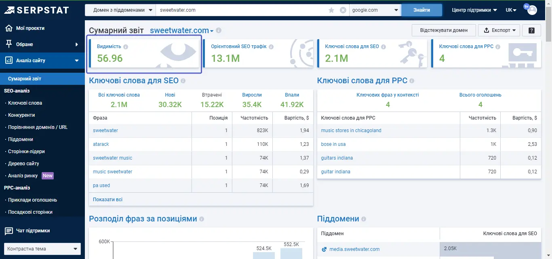Click the Видимість 56.96 card

pyautogui.click(x=144, y=53)
